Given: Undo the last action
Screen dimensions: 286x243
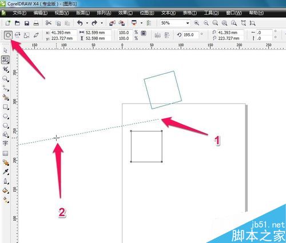Looking at the screenshot, I should point(80,23).
